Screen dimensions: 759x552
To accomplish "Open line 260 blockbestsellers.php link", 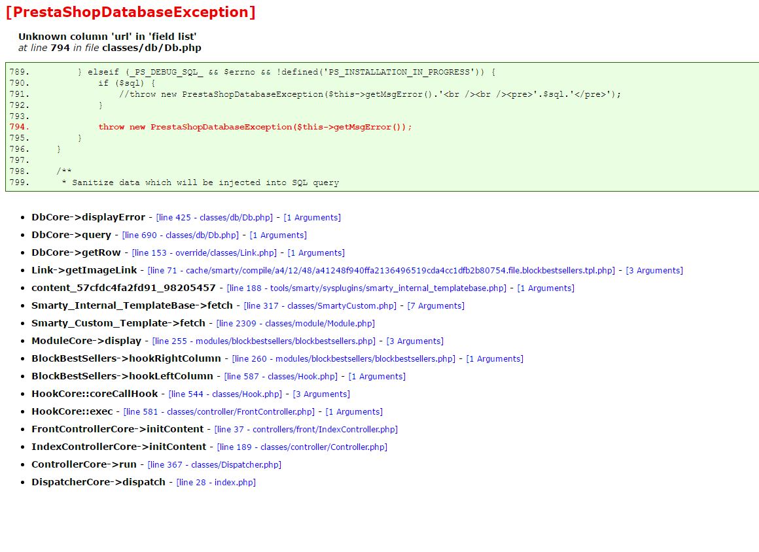I will coord(344,359).
